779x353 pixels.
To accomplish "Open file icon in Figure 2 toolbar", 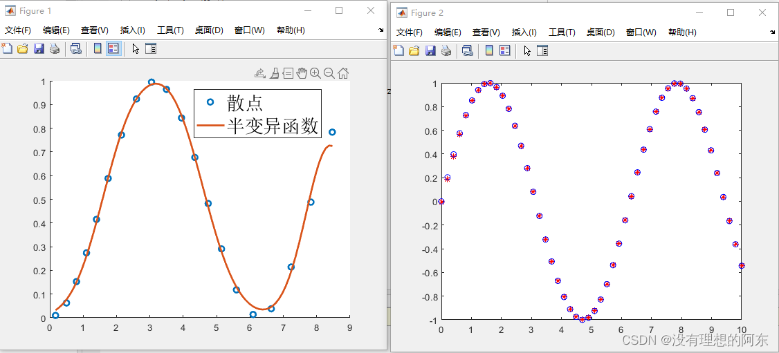I will tap(414, 50).
